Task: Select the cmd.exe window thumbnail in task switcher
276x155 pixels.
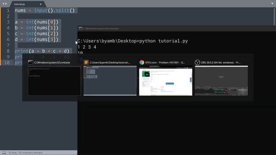Action: pyautogui.click(x=54, y=81)
